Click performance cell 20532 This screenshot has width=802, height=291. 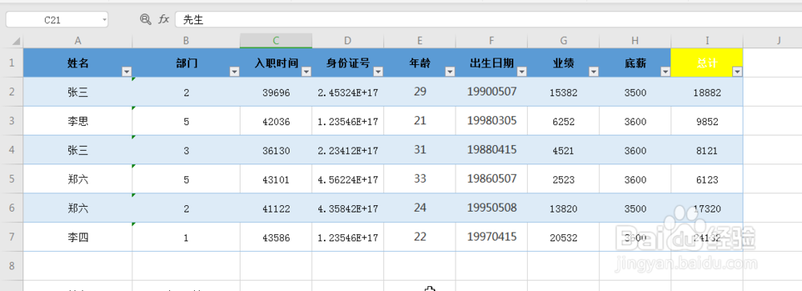(564, 236)
